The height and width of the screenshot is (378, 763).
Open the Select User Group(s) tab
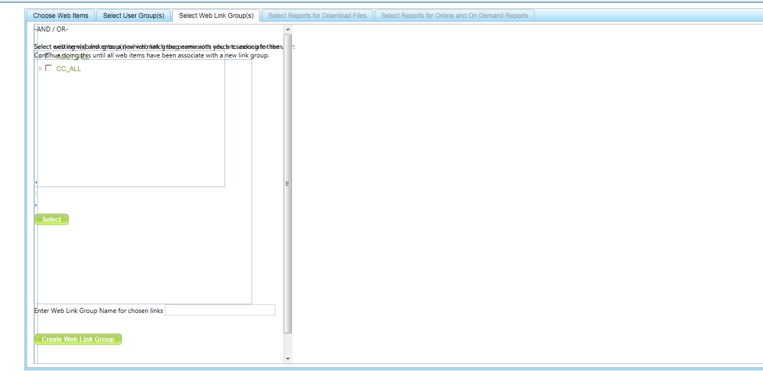134,16
